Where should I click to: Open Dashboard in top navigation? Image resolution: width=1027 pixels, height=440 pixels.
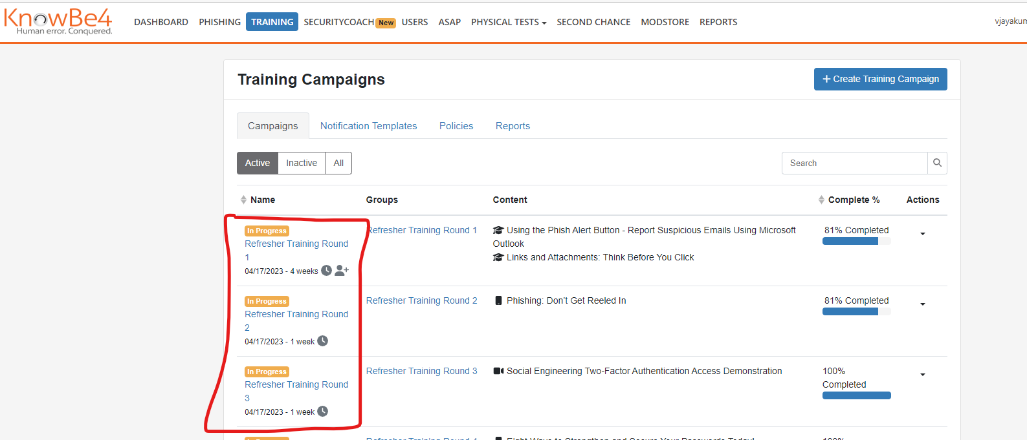coord(161,22)
